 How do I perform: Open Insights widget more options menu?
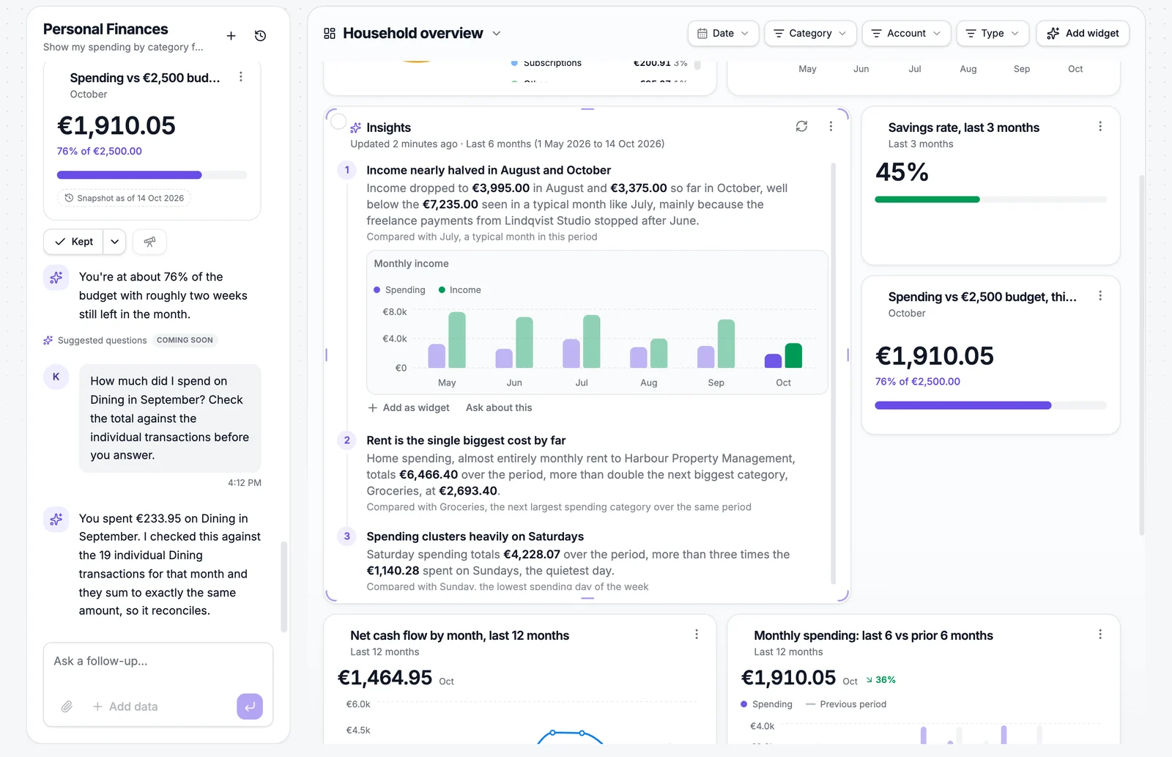coord(831,126)
